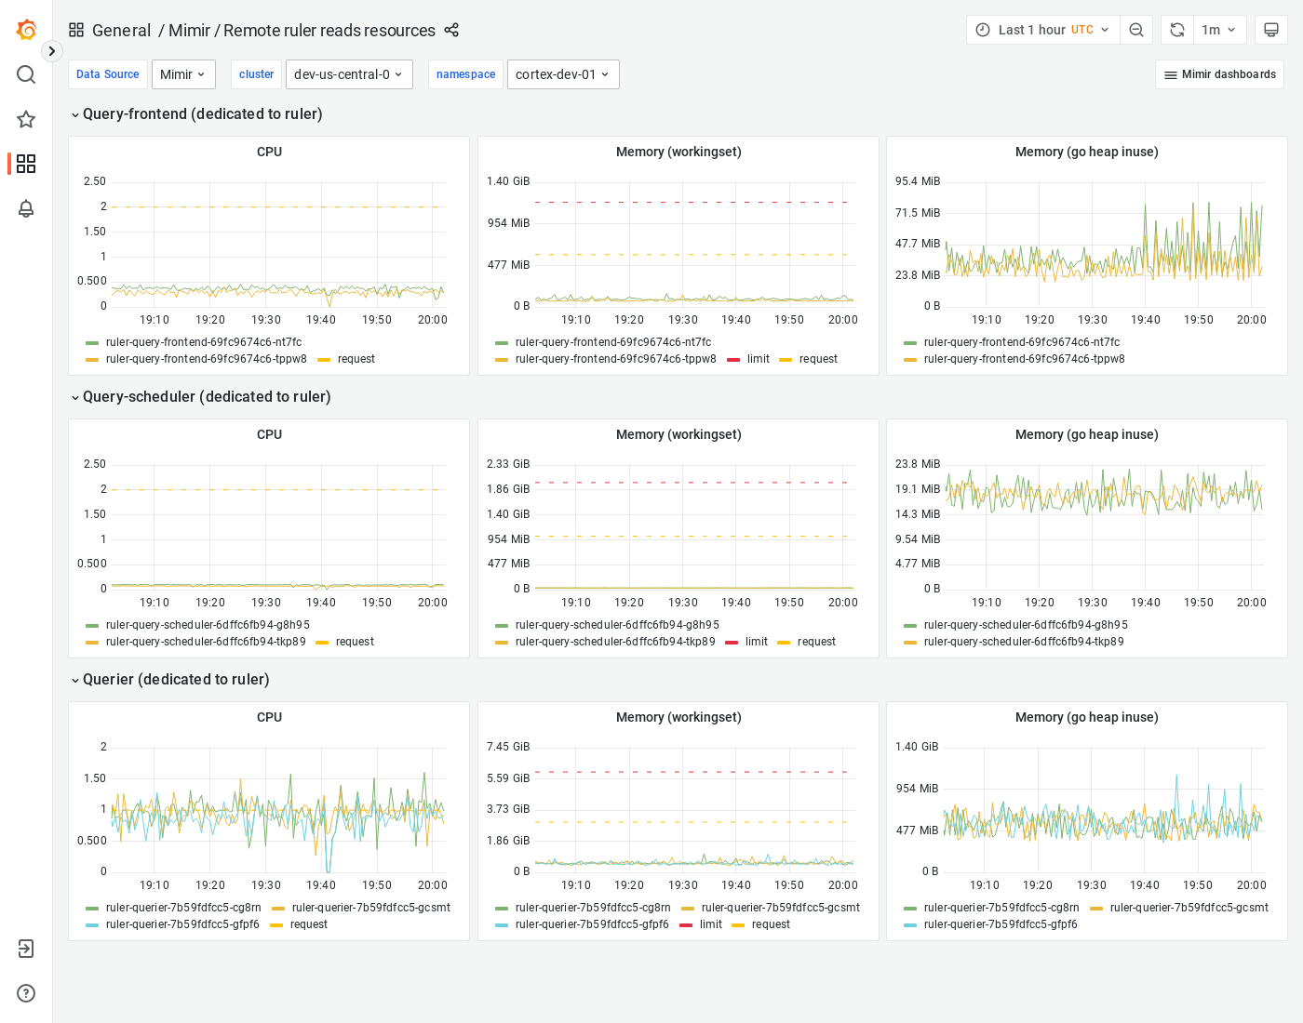Open the Mimir data source dropdown

[x=183, y=74]
